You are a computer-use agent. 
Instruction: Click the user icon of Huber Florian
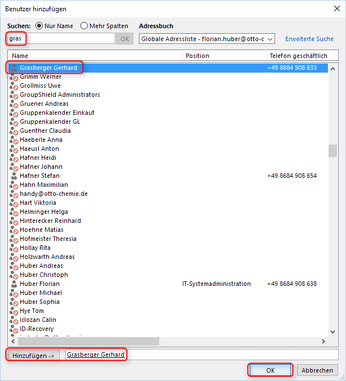[14, 284]
